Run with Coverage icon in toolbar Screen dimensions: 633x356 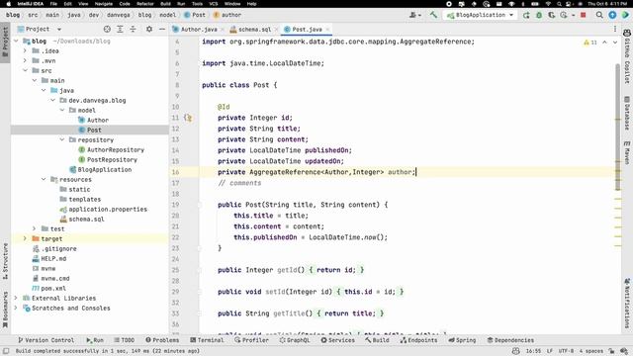pyautogui.click(x=552, y=15)
